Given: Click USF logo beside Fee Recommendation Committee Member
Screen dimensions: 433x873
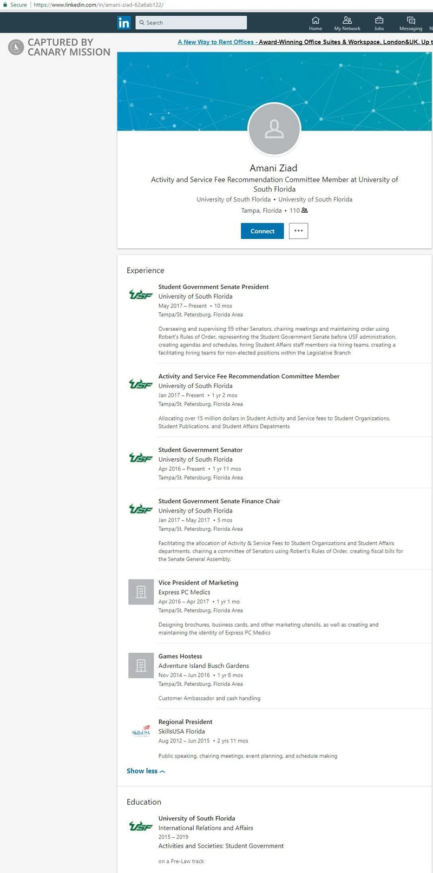Looking at the screenshot, I should pyautogui.click(x=141, y=384).
